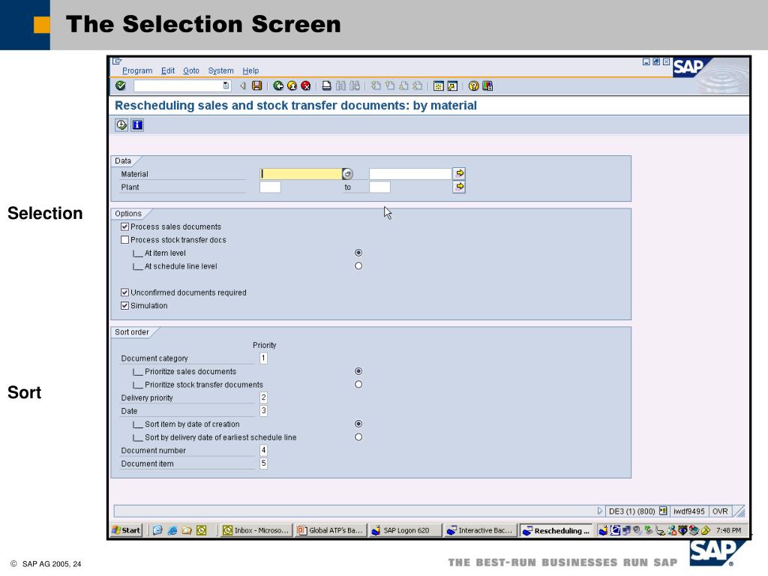Click the green Back arrow icon
The width and height of the screenshot is (768, 576).
pyautogui.click(x=278, y=85)
